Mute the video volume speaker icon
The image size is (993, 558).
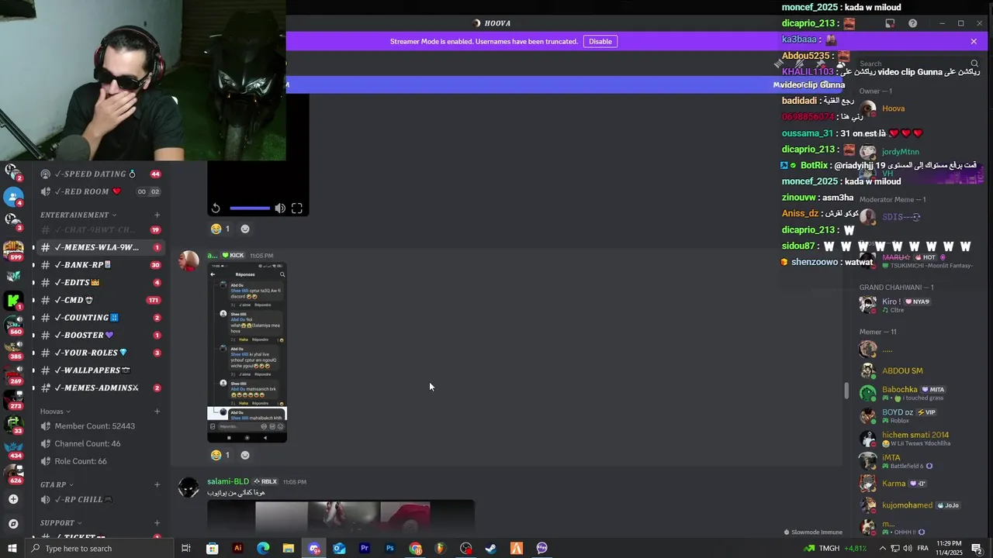pos(280,208)
